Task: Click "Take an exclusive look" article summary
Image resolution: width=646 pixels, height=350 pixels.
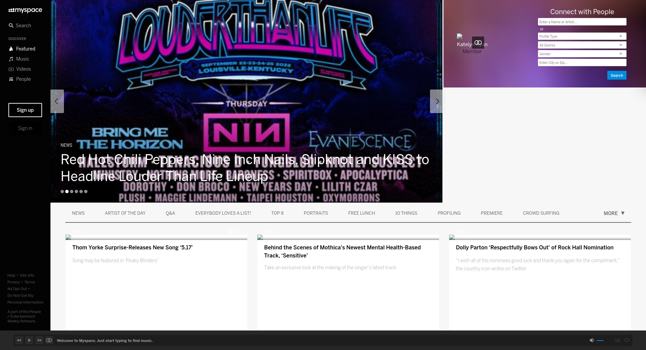Action: pos(330,268)
